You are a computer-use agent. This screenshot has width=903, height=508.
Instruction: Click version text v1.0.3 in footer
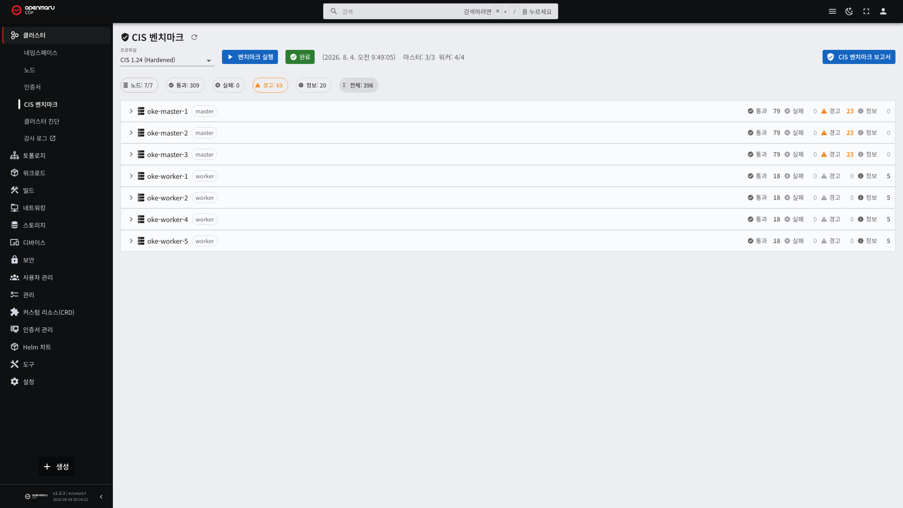pos(59,493)
